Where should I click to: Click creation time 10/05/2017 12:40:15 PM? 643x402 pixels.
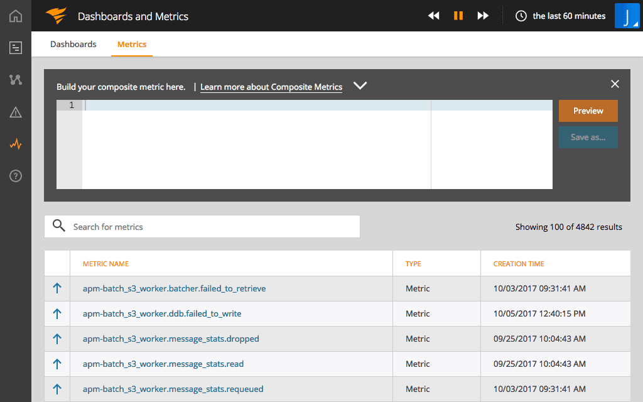[x=539, y=313]
